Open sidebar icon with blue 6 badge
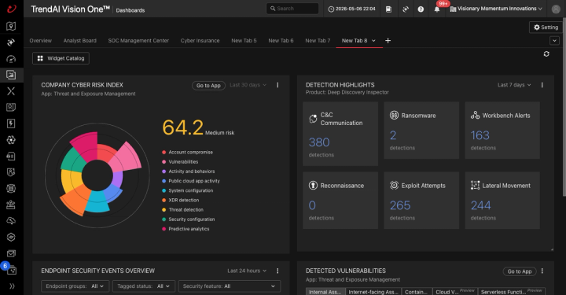This screenshot has width=566, height=295. pos(11,269)
